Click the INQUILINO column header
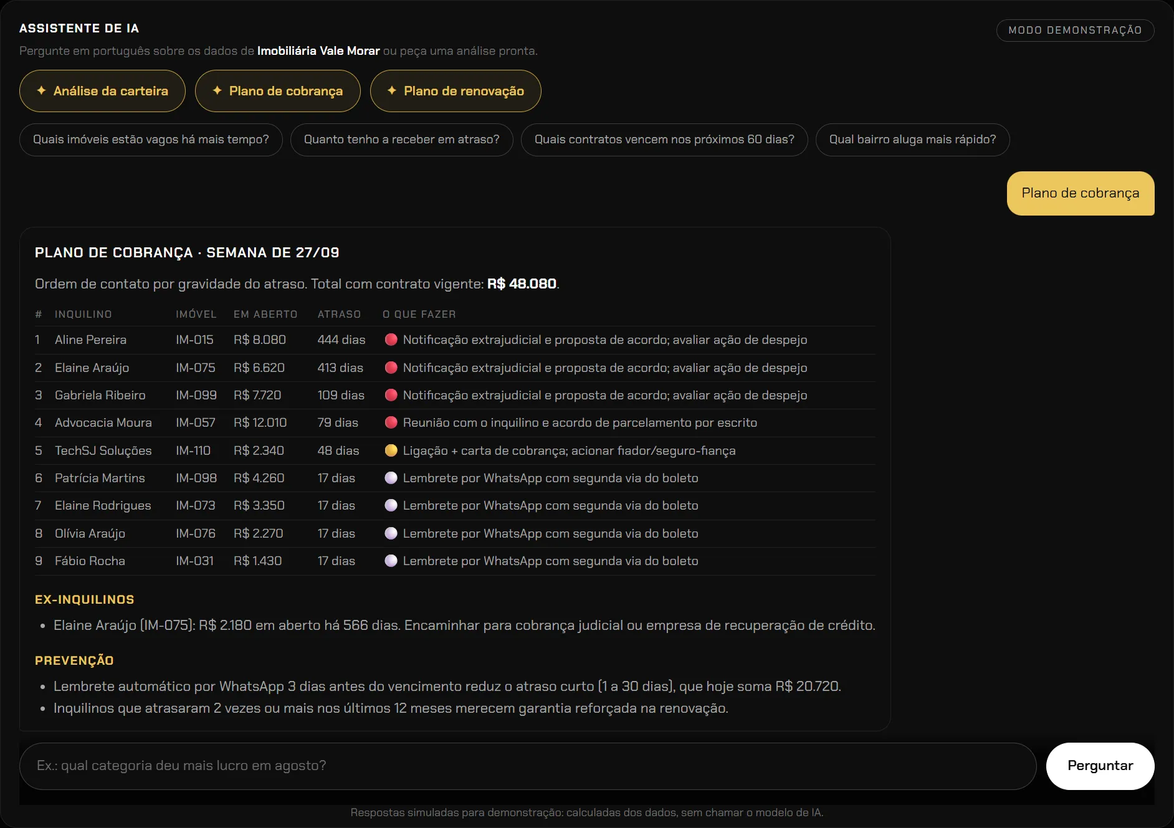Screen dimensions: 1174x828 [x=83, y=314]
